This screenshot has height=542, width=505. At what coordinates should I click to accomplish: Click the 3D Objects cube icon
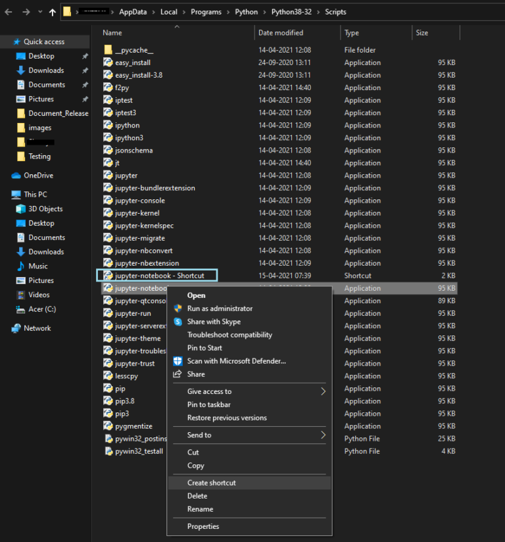click(21, 209)
